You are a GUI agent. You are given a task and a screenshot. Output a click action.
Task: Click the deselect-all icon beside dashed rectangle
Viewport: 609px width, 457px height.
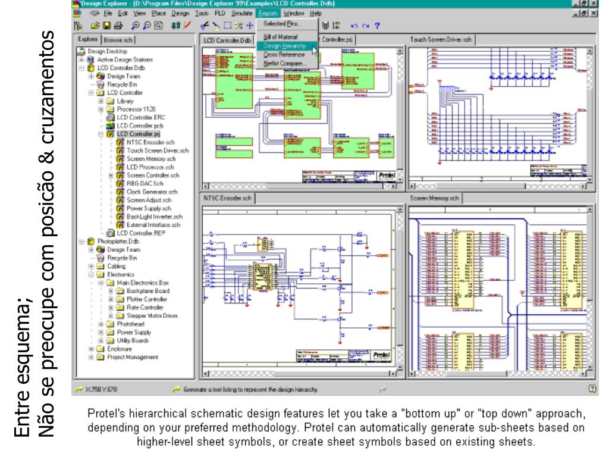pyautogui.click(x=238, y=26)
